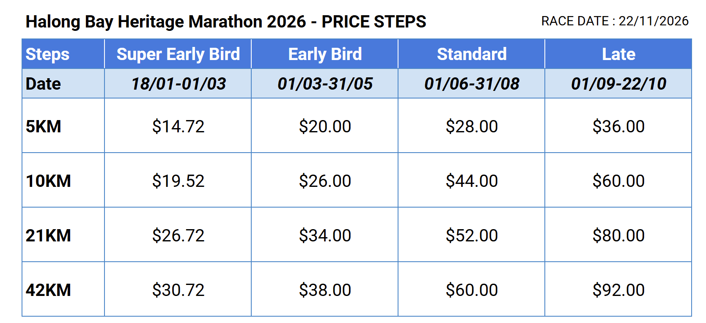This screenshot has height=323, width=706.
Task: Click the Steps header cell
Action: click(x=47, y=54)
